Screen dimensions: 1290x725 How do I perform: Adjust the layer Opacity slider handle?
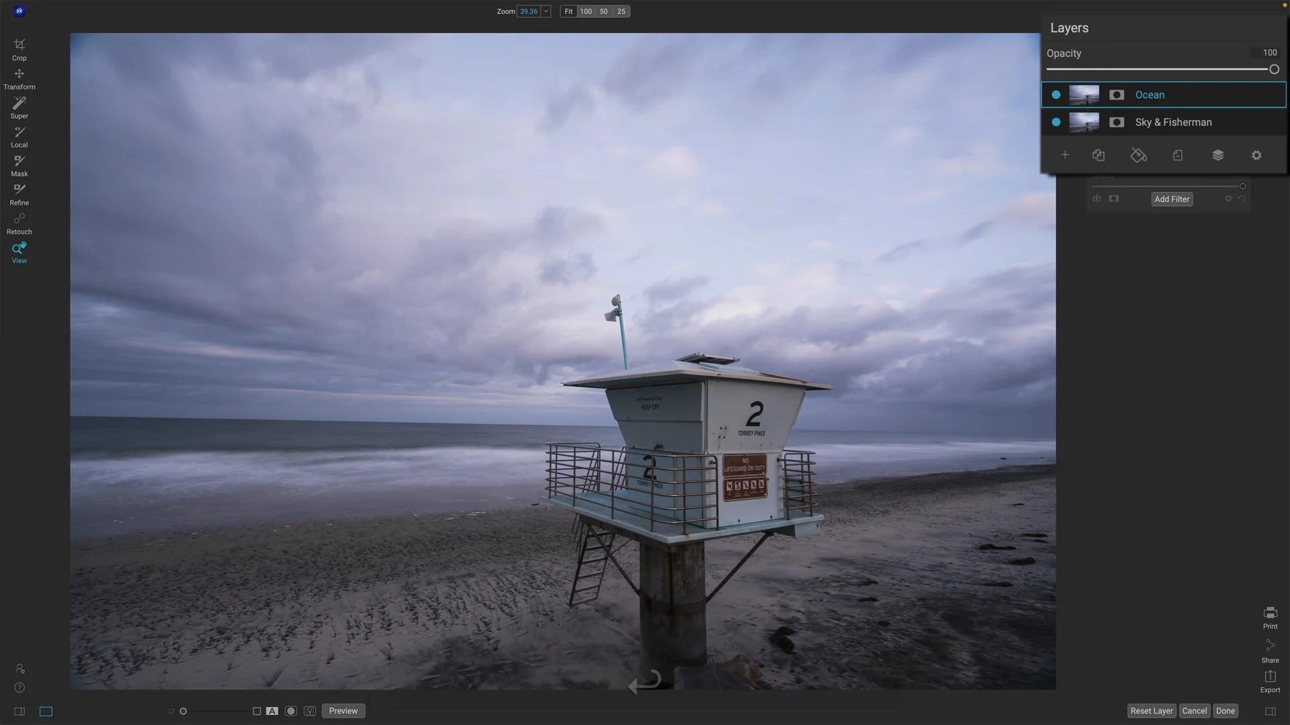[x=1273, y=69]
